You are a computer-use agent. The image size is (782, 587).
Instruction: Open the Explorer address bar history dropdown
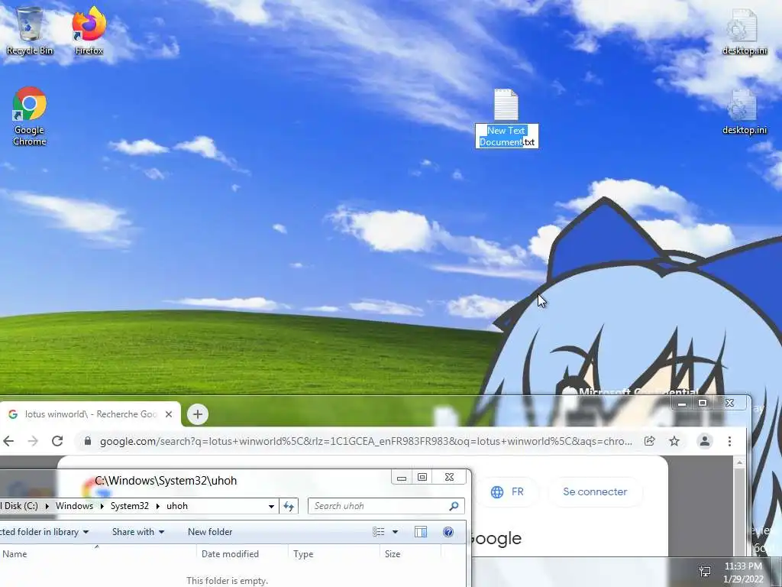271,506
